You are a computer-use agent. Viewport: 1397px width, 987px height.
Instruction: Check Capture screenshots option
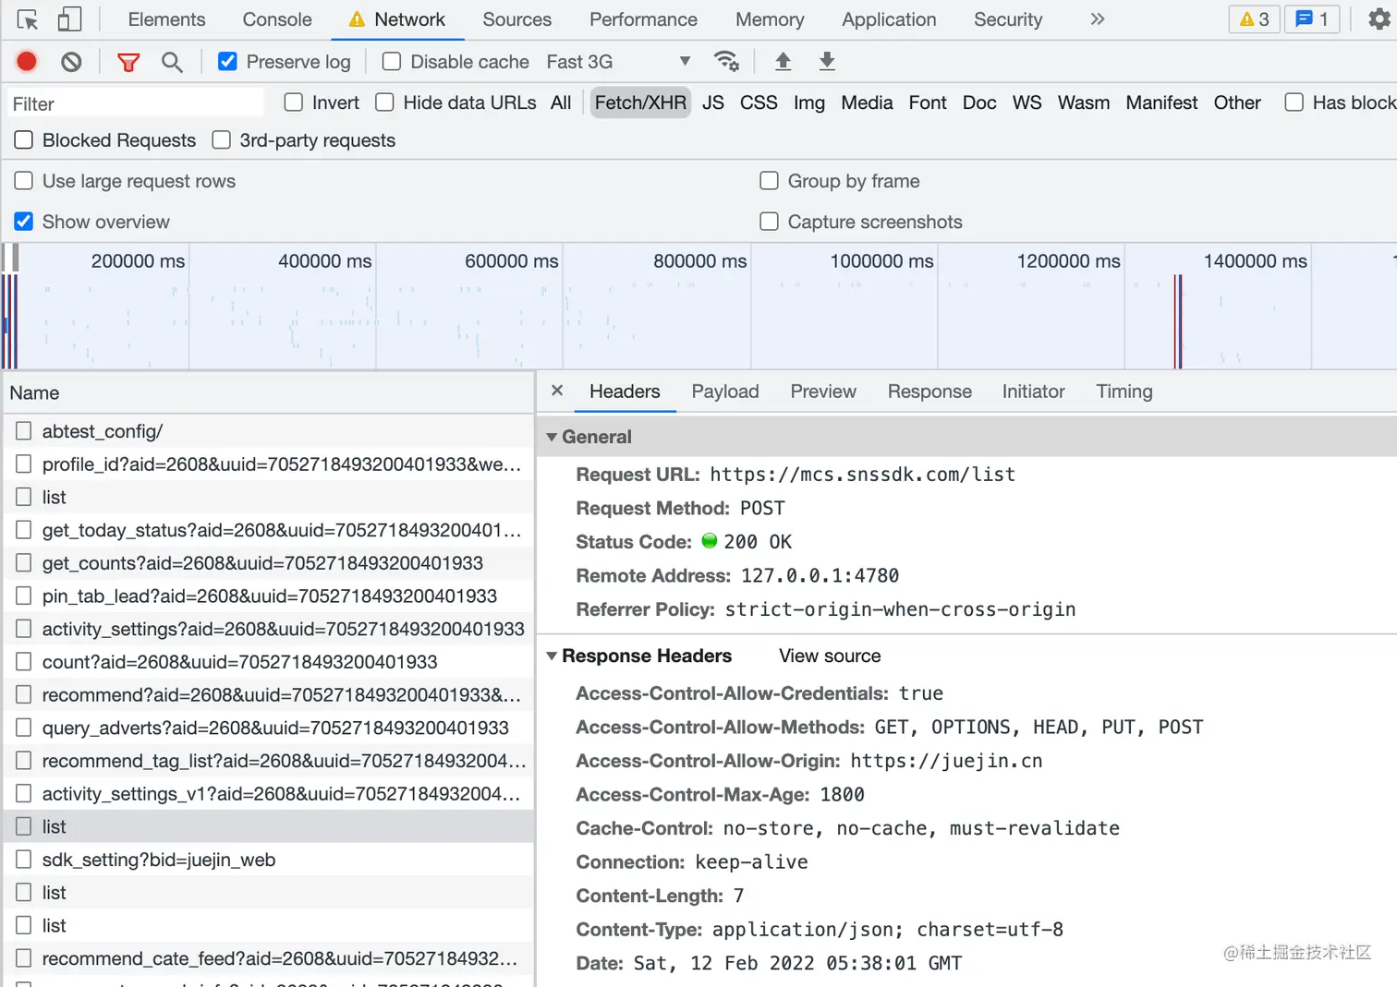(x=769, y=222)
